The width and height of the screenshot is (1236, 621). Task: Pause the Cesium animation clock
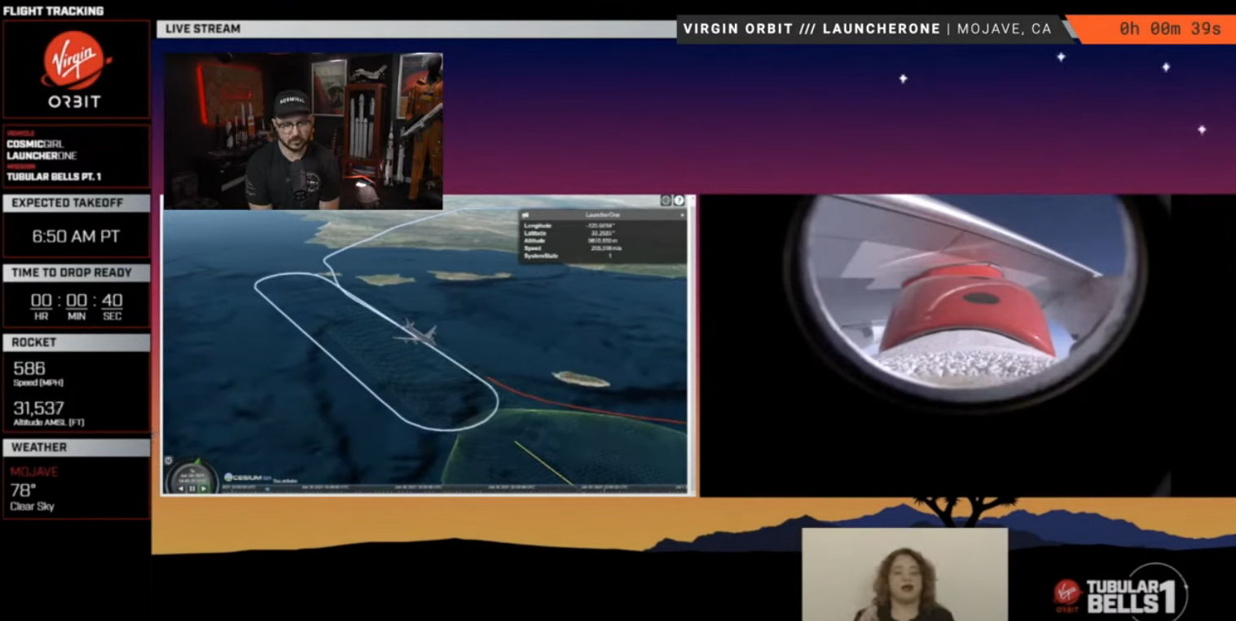(192, 488)
